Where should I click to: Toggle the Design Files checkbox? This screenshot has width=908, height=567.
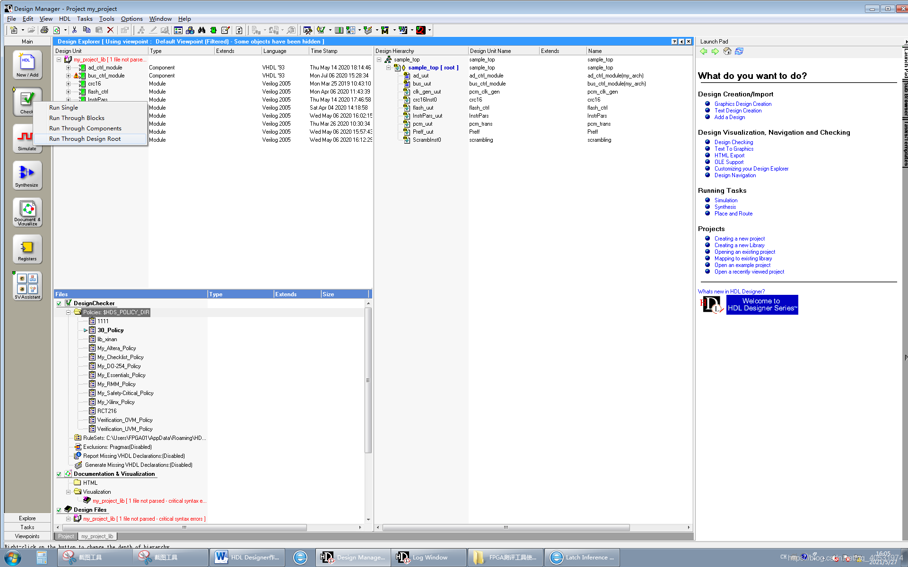[x=59, y=510]
